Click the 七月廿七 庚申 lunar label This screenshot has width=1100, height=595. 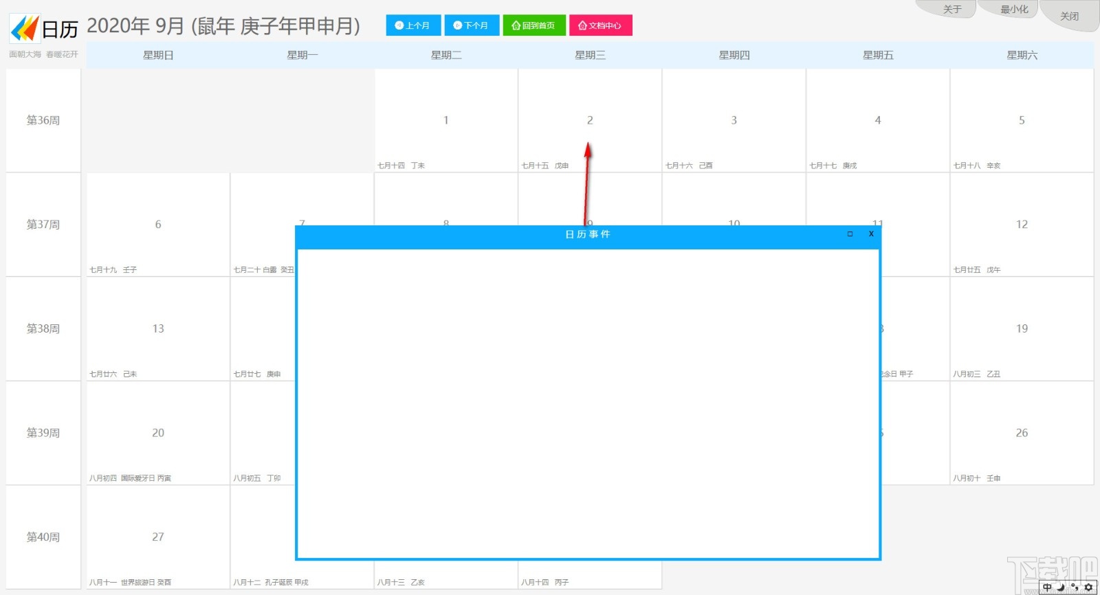coord(257,374)
